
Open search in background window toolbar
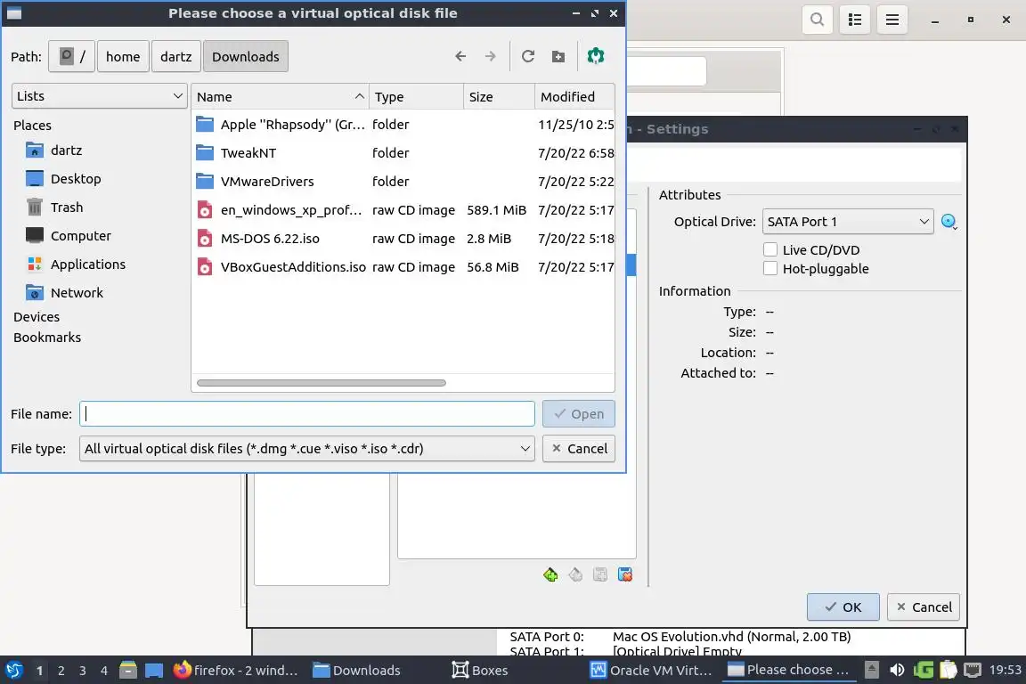818,20
